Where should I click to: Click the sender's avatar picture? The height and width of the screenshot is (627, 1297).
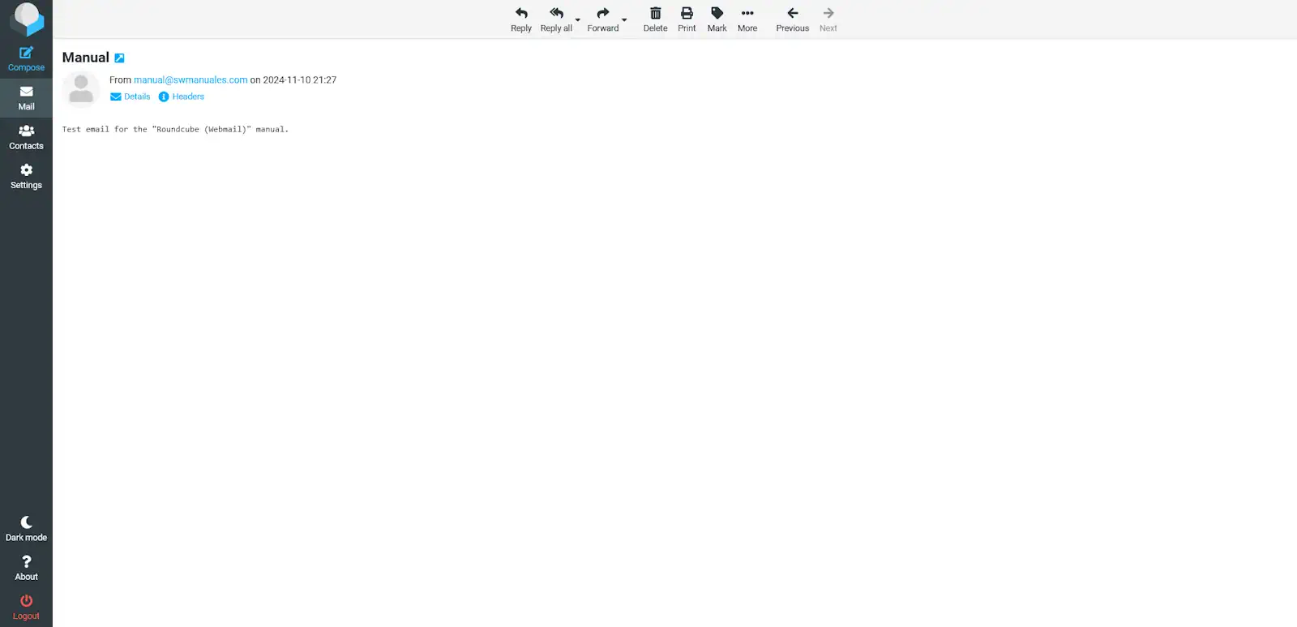click(x=81, y=89)
